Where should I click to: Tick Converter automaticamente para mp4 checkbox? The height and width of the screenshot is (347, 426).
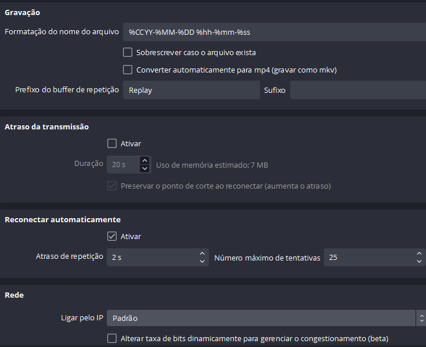128,70
